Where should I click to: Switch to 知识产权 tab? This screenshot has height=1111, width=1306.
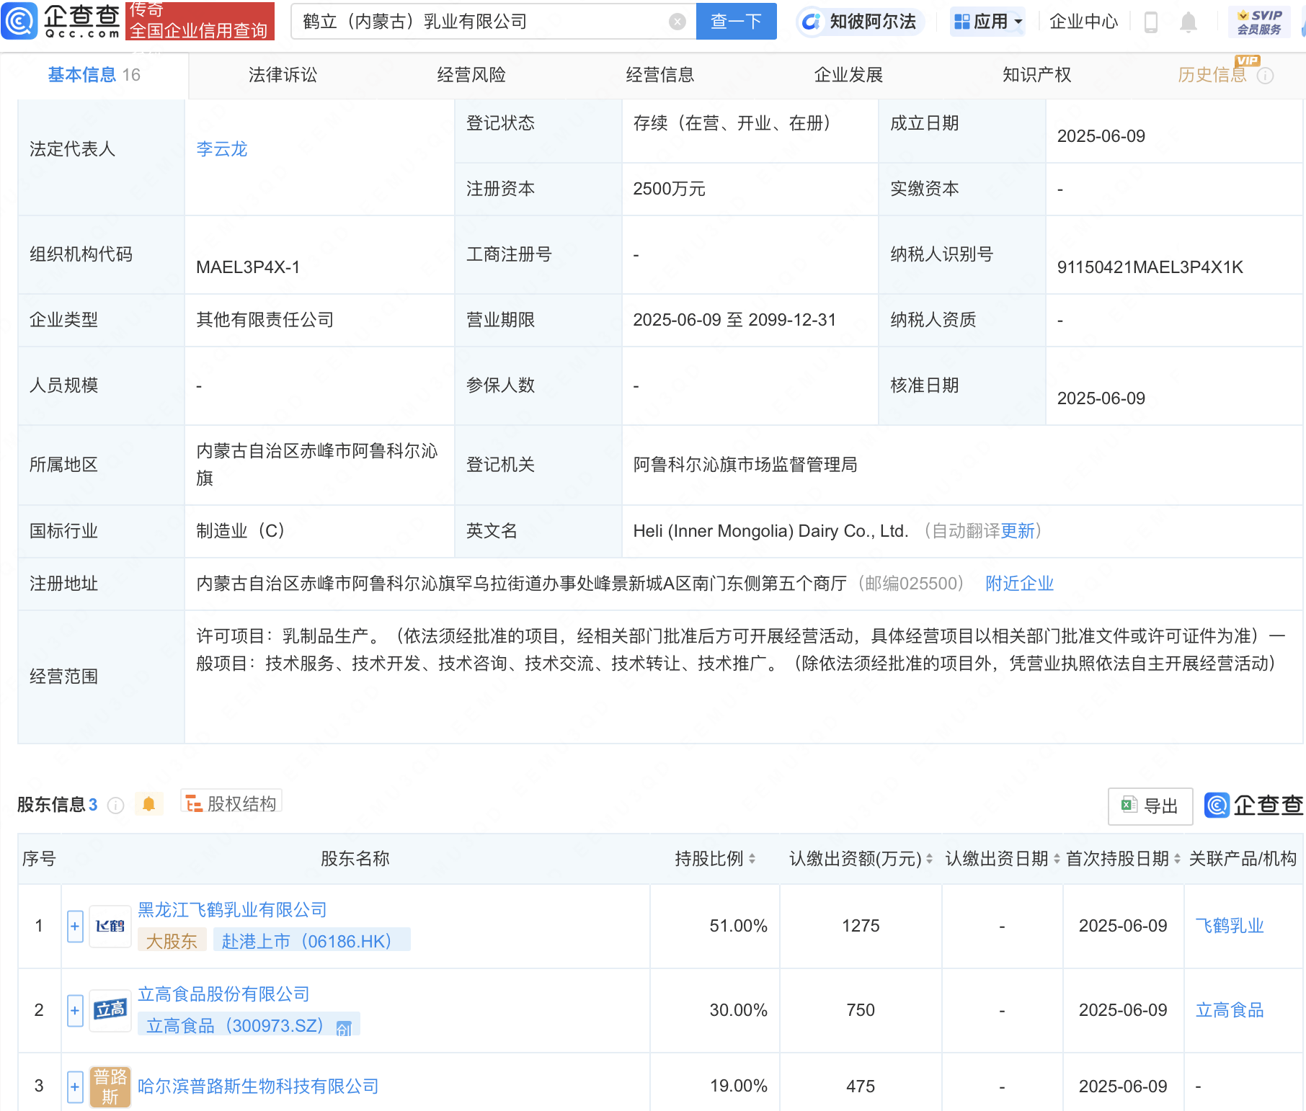1037,75
